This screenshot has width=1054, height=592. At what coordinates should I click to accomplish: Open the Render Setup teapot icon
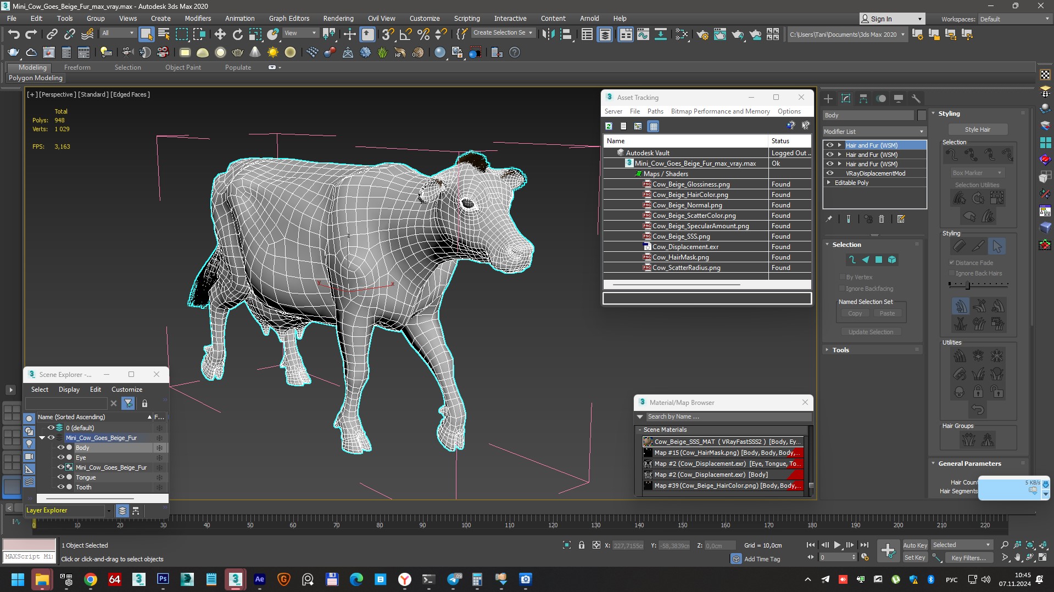point(702,34)
